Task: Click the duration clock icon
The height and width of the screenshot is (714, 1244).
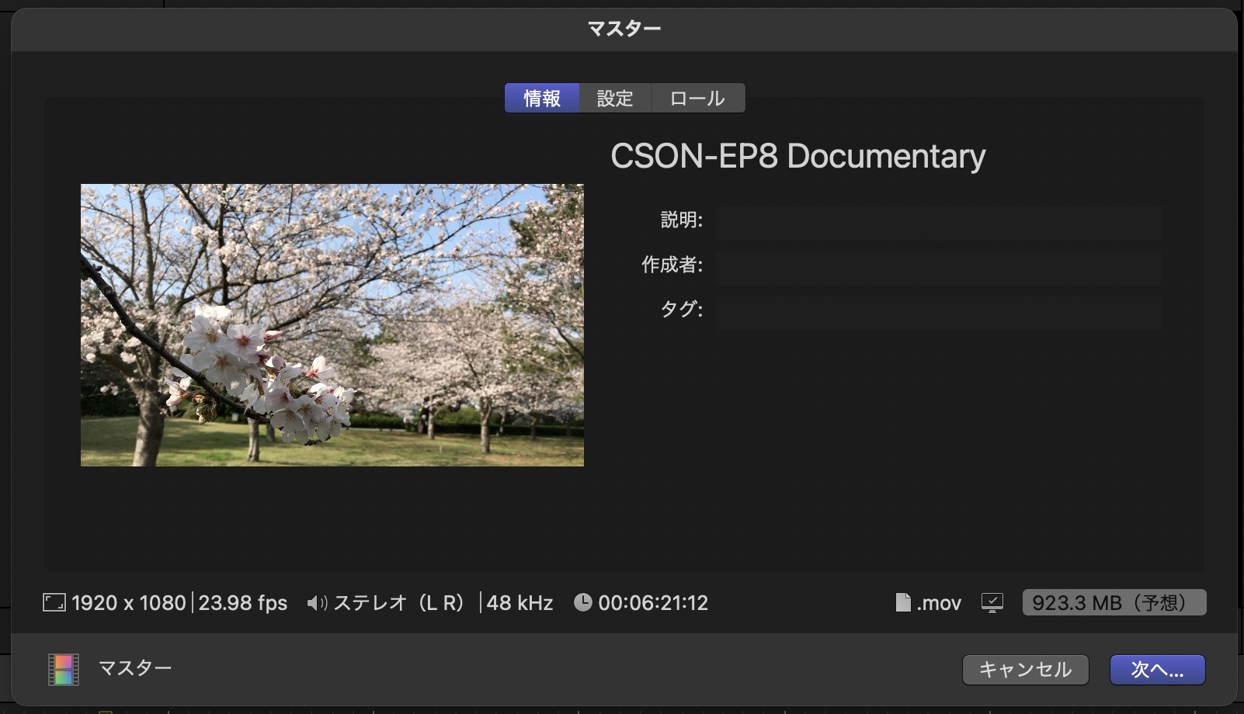Action: [582, 602]
